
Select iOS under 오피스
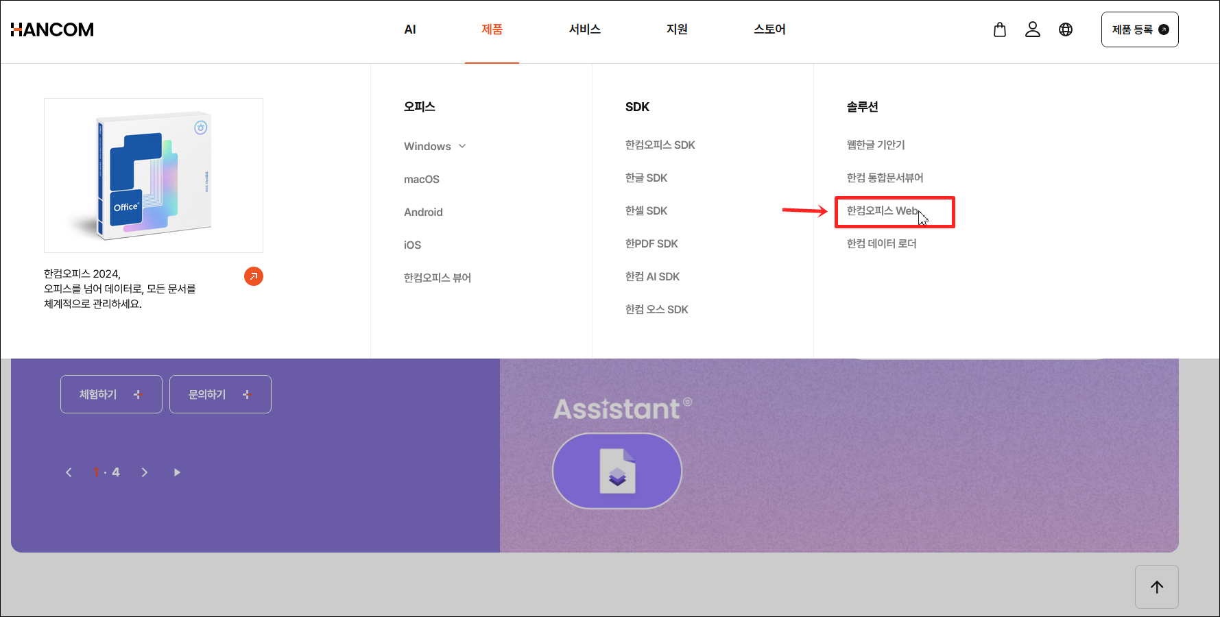click(412, 245)
